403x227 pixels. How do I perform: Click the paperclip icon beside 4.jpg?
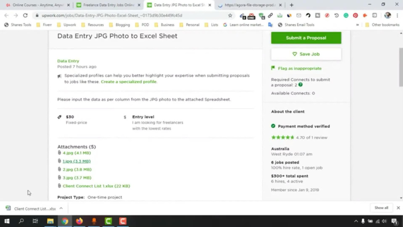click(x=59, y=153)
